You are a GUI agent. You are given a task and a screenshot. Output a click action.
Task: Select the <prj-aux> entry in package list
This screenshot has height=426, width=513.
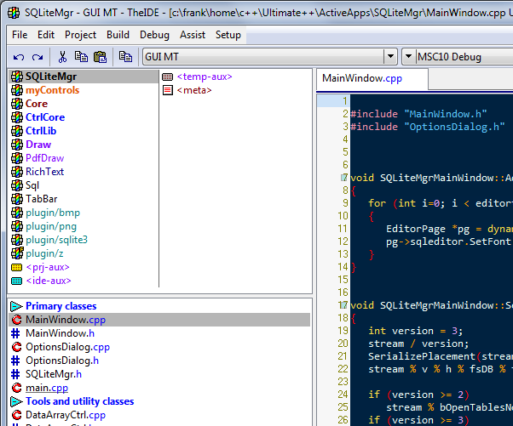tap(48, 267)
